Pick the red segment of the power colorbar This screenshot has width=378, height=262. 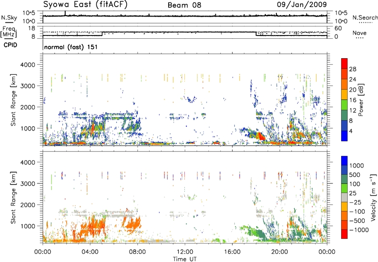click(x=344, y=64)
